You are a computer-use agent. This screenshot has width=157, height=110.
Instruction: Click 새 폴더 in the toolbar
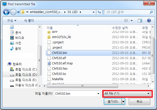29,21
